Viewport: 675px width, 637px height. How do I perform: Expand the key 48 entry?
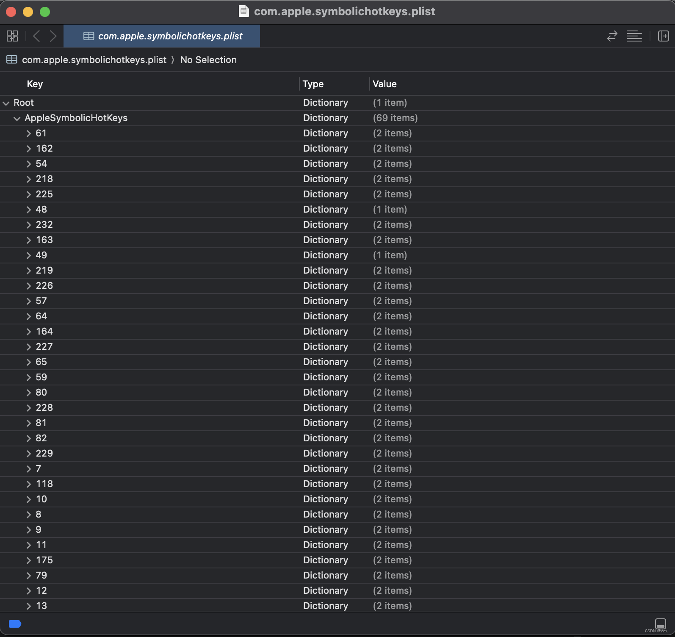pos(28,210)
